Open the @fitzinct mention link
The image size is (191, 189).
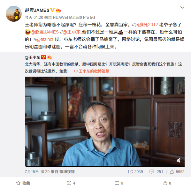click(45, 39)
